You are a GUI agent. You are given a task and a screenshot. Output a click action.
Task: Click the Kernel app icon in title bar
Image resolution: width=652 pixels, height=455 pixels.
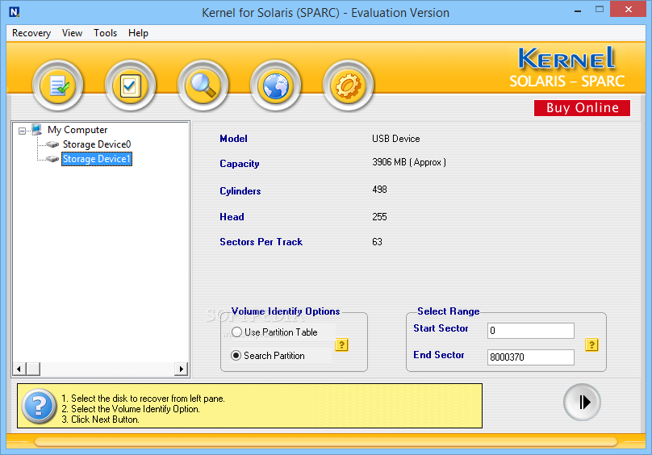[x=15, y=12]
